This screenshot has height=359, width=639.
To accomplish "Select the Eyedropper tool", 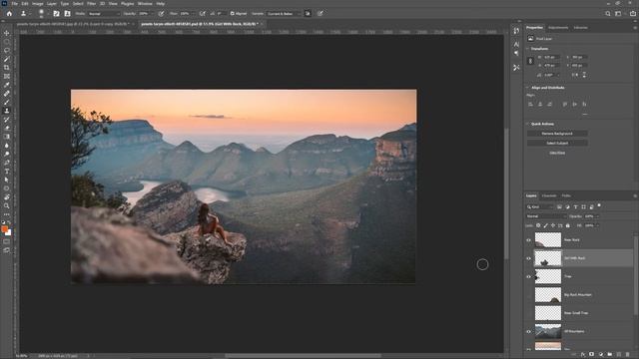I will click(x=7, y=85).
